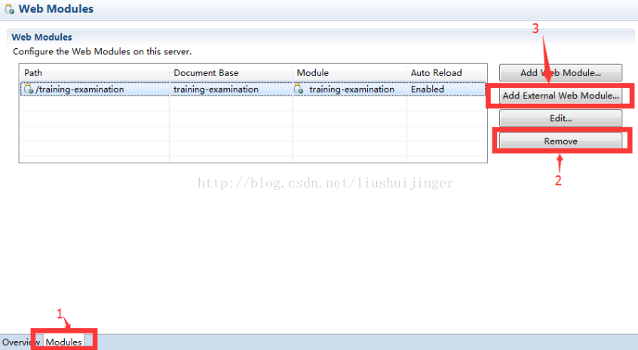
Task: Click the module icon in the Module column
Action: pos(299,89)
